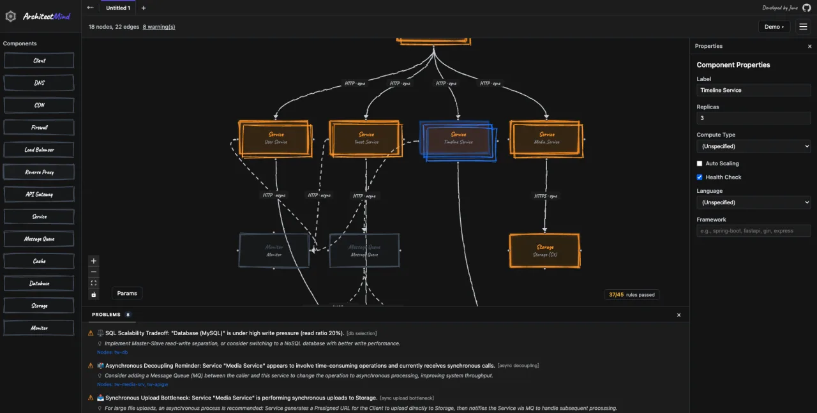Select the Monitor component in the sidebar
Screen dimensions: 817x413
click(39, 328)
